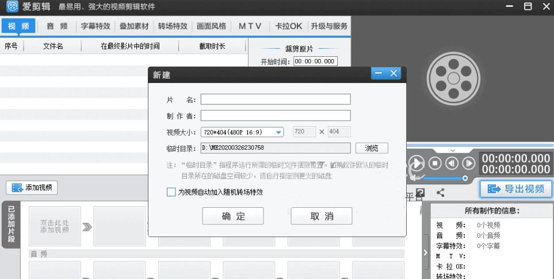The image size is (554, 279).
Task: Open the 字幕特效 tab
Action: click(x=95, y=26)
